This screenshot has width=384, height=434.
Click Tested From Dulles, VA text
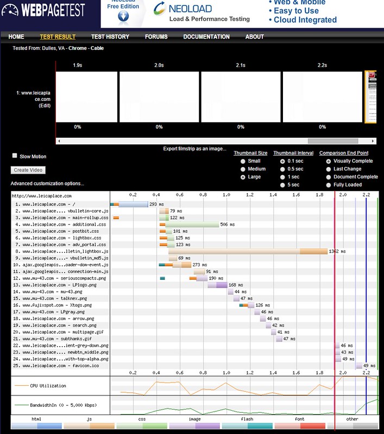(x=58, y=48)
